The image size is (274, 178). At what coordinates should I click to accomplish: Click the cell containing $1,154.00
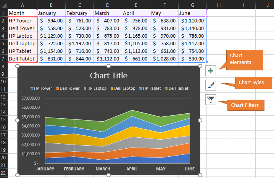coord(51,51)
